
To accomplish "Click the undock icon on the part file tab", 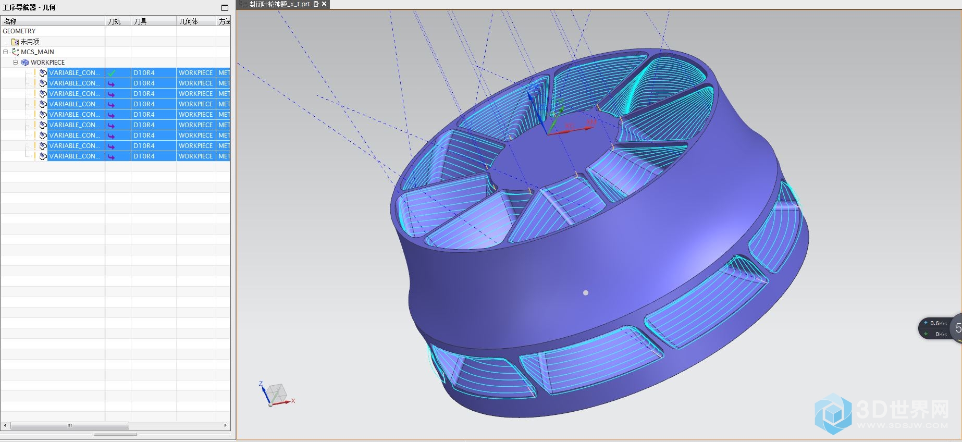I will coord(316,4).
